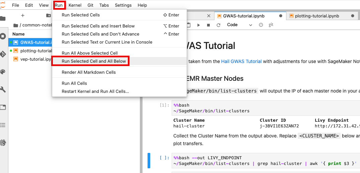Click the restart kernel icon in toolbar

click(218, 25)
